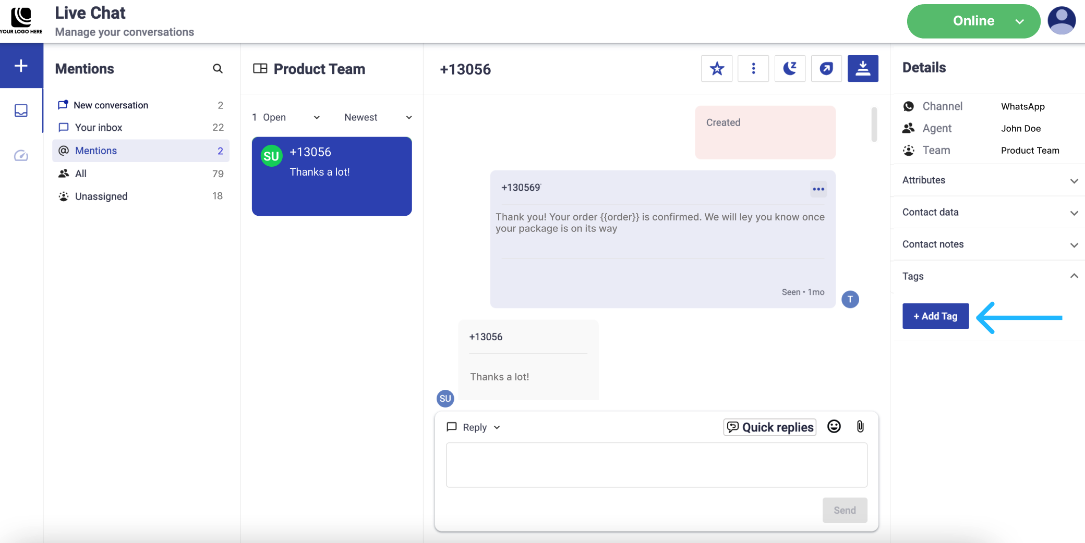This screenshot has width=1085, height=543.
Task: Open the inbox icon in the left sidebar
Action: point(21,110)
